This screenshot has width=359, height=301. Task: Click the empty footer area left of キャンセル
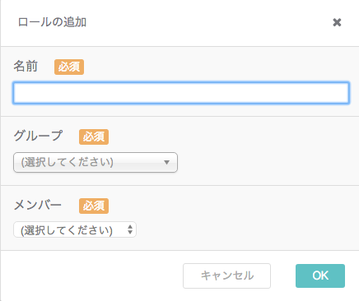[x=91, y=276]
